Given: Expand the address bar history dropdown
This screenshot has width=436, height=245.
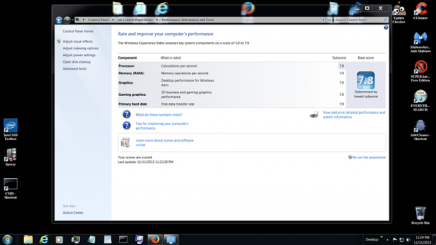Looking at the screenshot, I should click(323, 20).
